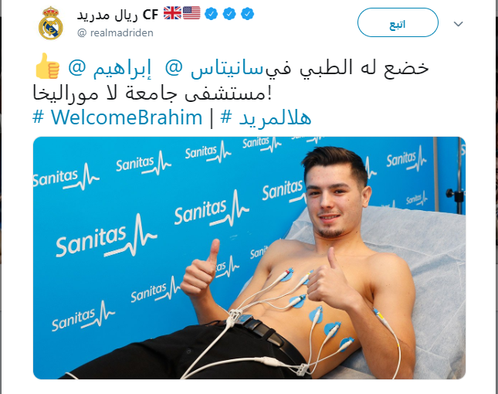Open the #هلالمريد hashtag link

tap(266, 117)
